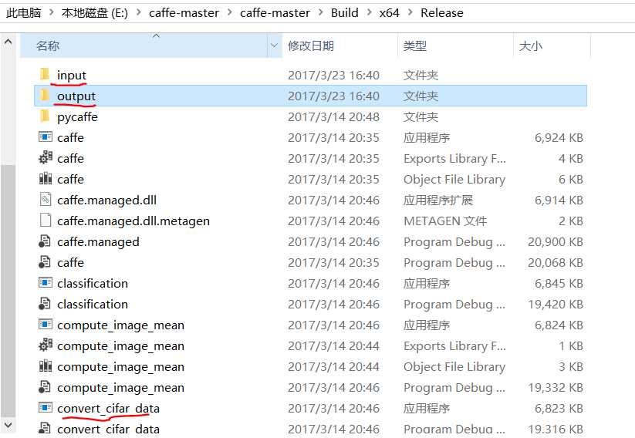Select the caffe.managed file name
This screenshot has width=635, height=438.
point(98,241)
